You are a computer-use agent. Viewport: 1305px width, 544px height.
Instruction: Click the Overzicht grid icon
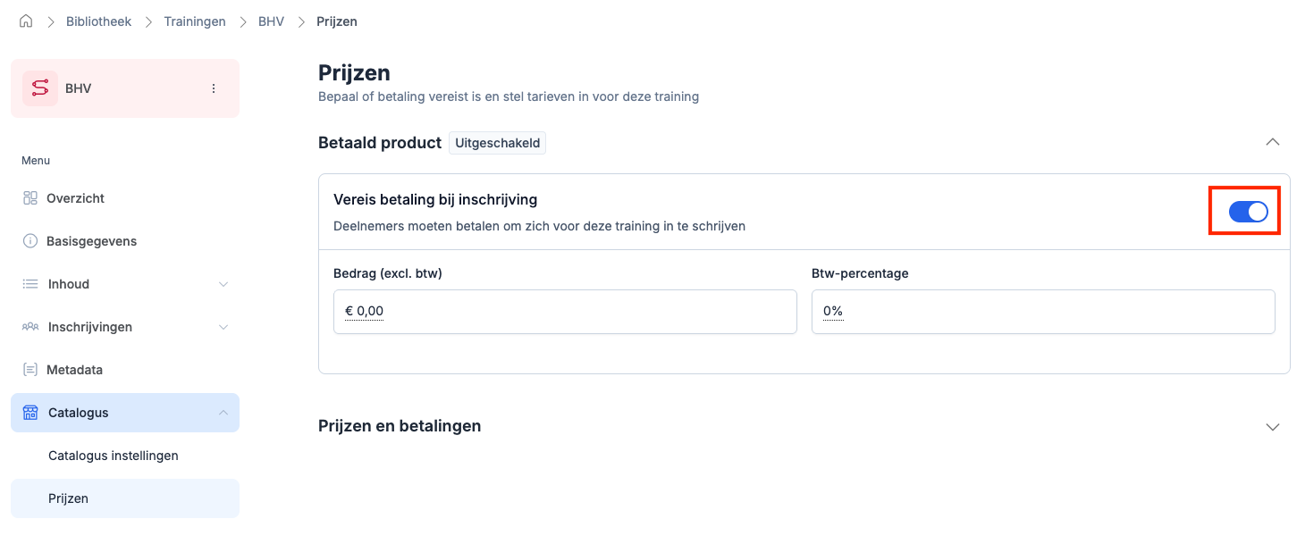click(30, 198)
